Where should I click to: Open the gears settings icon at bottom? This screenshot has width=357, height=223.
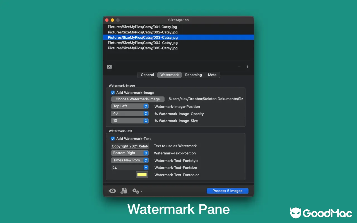click(135, 191)
